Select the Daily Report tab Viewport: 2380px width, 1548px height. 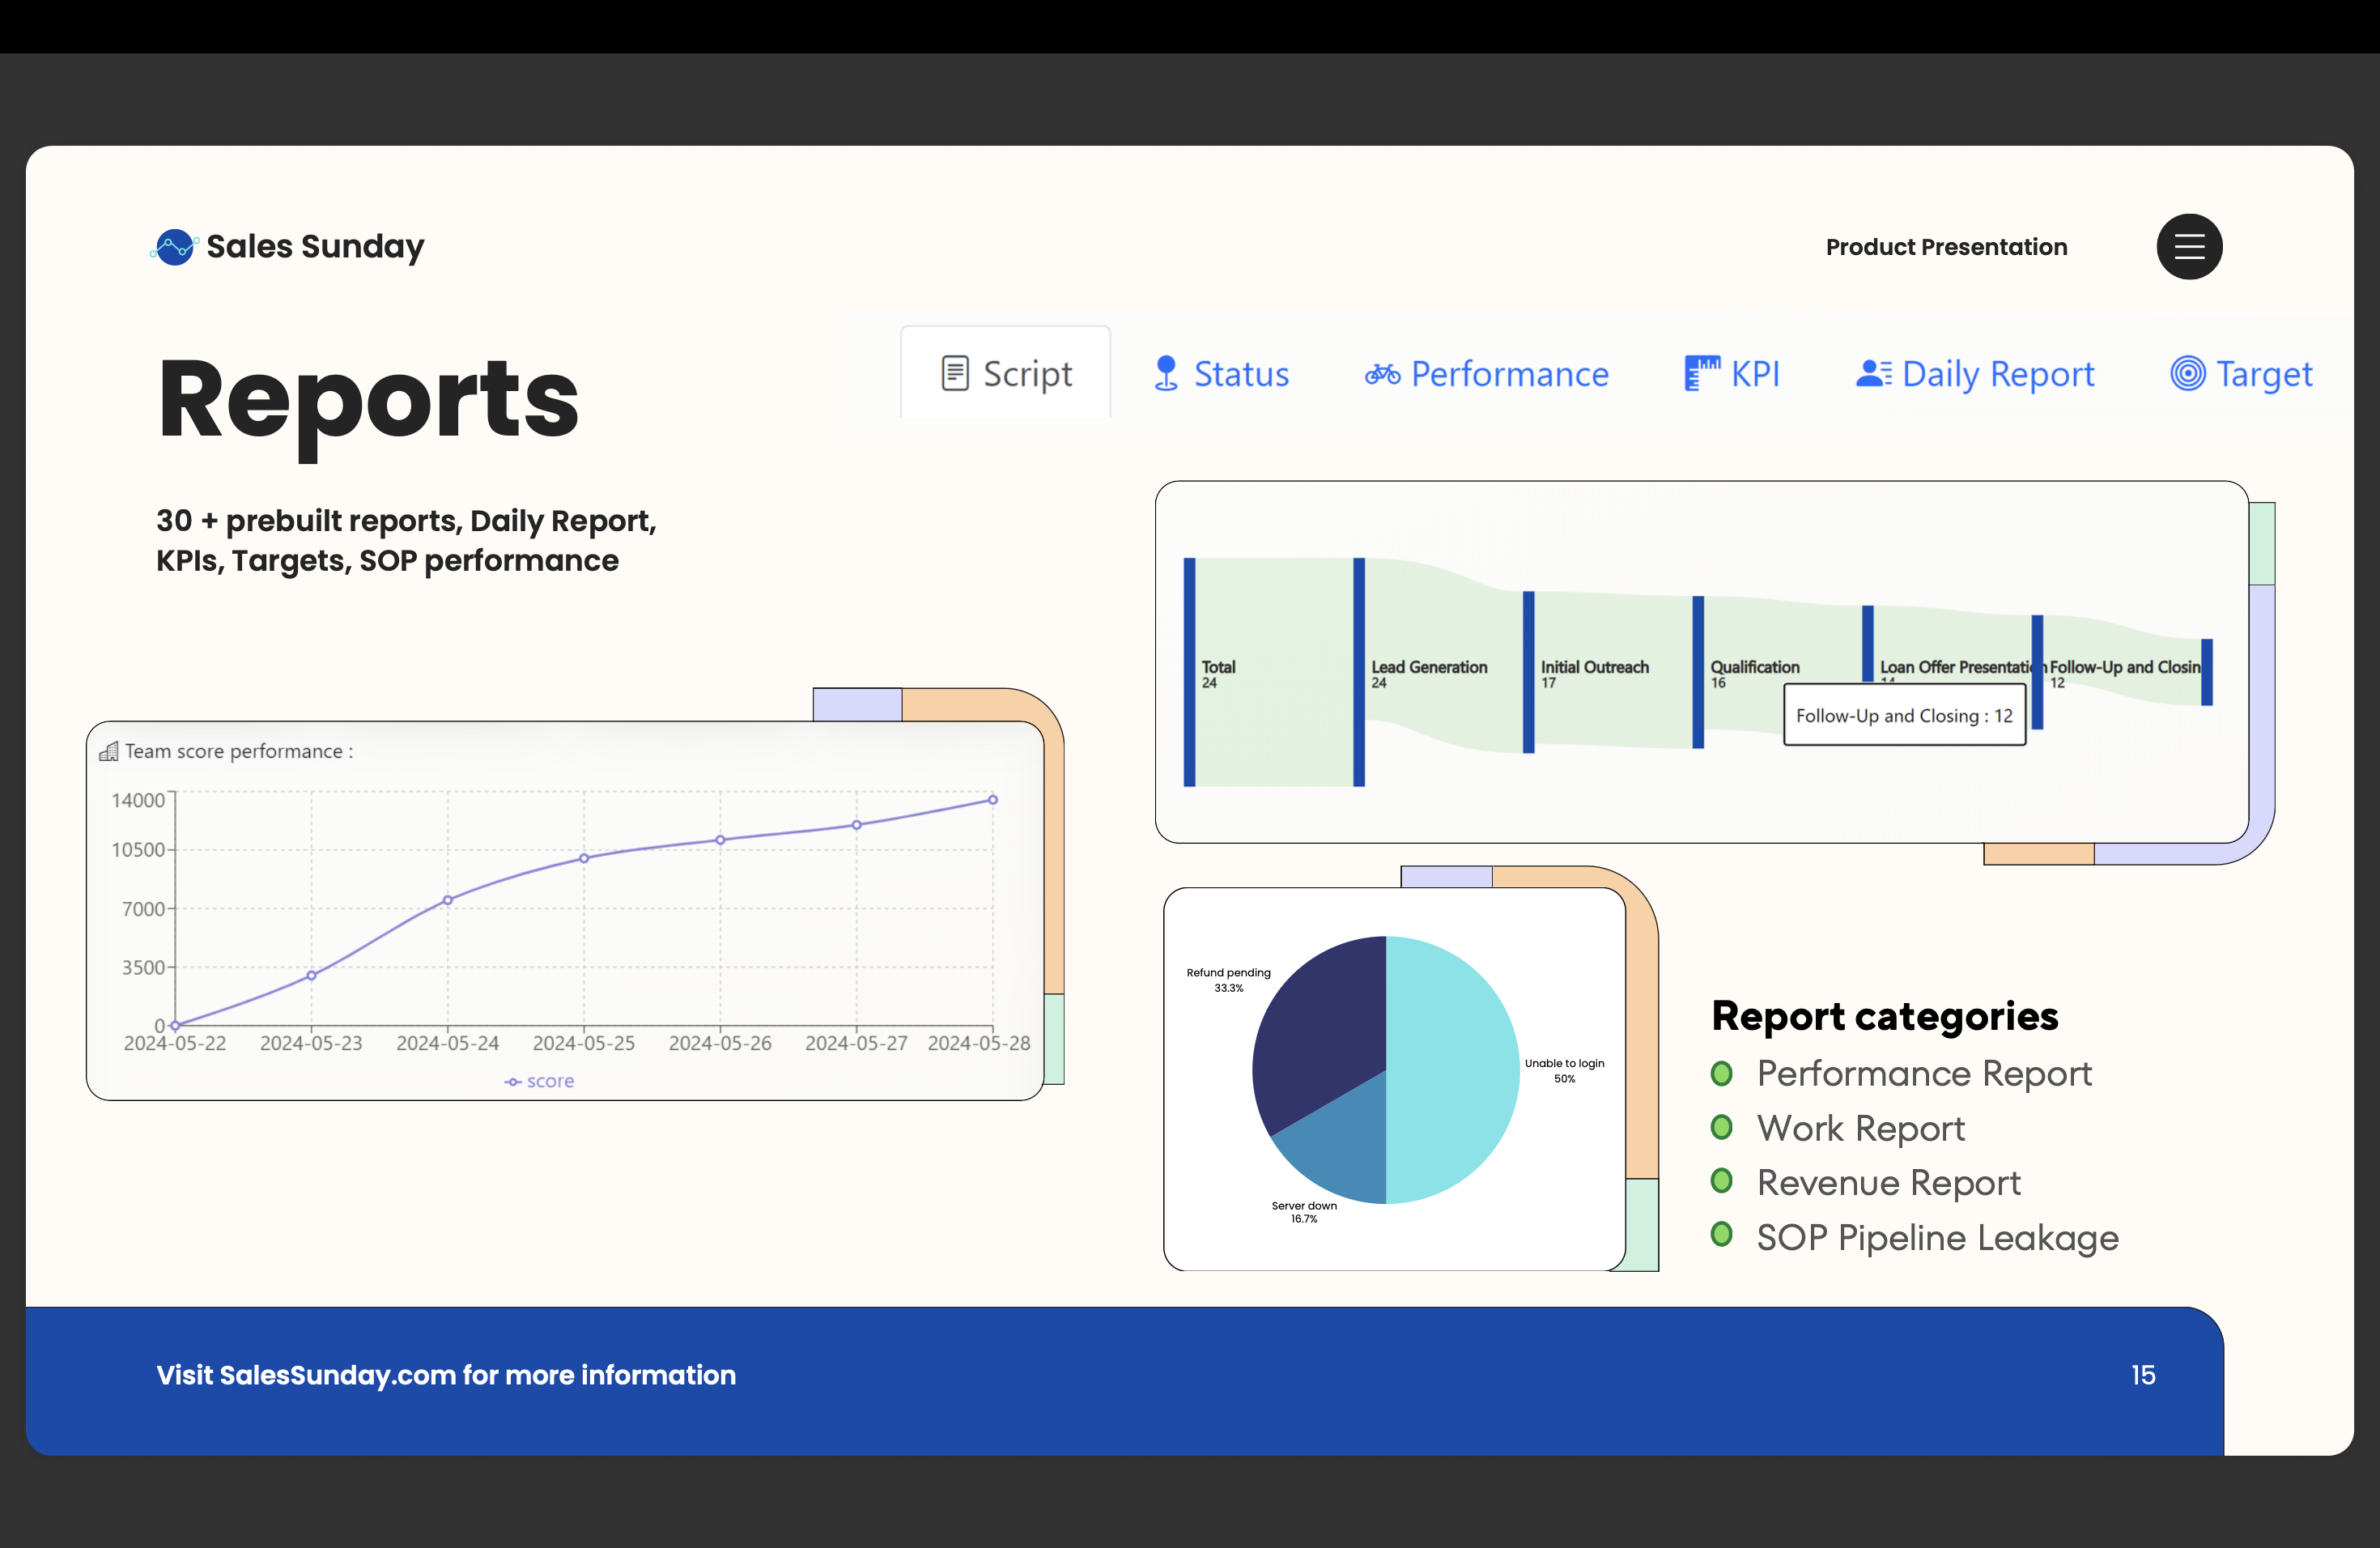(x=1975, y=374)
